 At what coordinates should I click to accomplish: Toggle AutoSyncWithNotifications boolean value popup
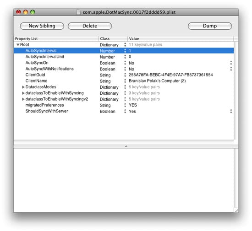tap(231, 69)
